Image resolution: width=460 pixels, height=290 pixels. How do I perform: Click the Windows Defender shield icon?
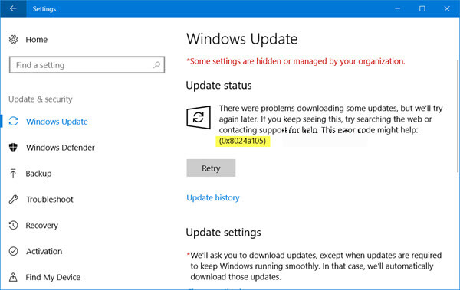tap(13, 147)
